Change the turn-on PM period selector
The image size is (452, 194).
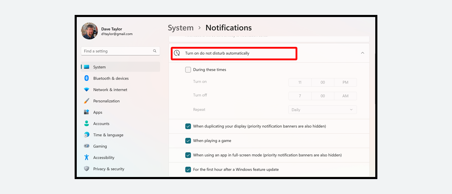[345, 82]
